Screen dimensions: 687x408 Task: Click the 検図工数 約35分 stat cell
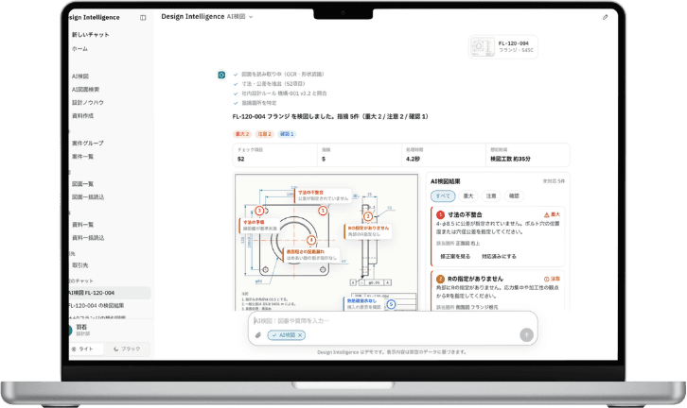tap(528, 155)
